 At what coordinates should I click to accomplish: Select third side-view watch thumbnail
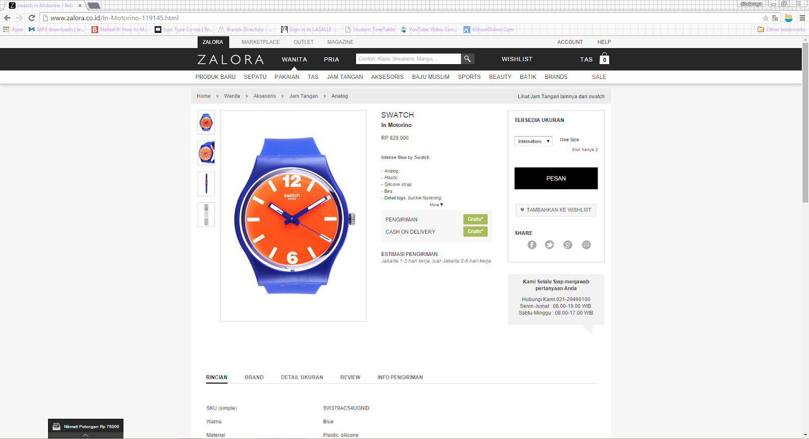(x=206, y=184)
